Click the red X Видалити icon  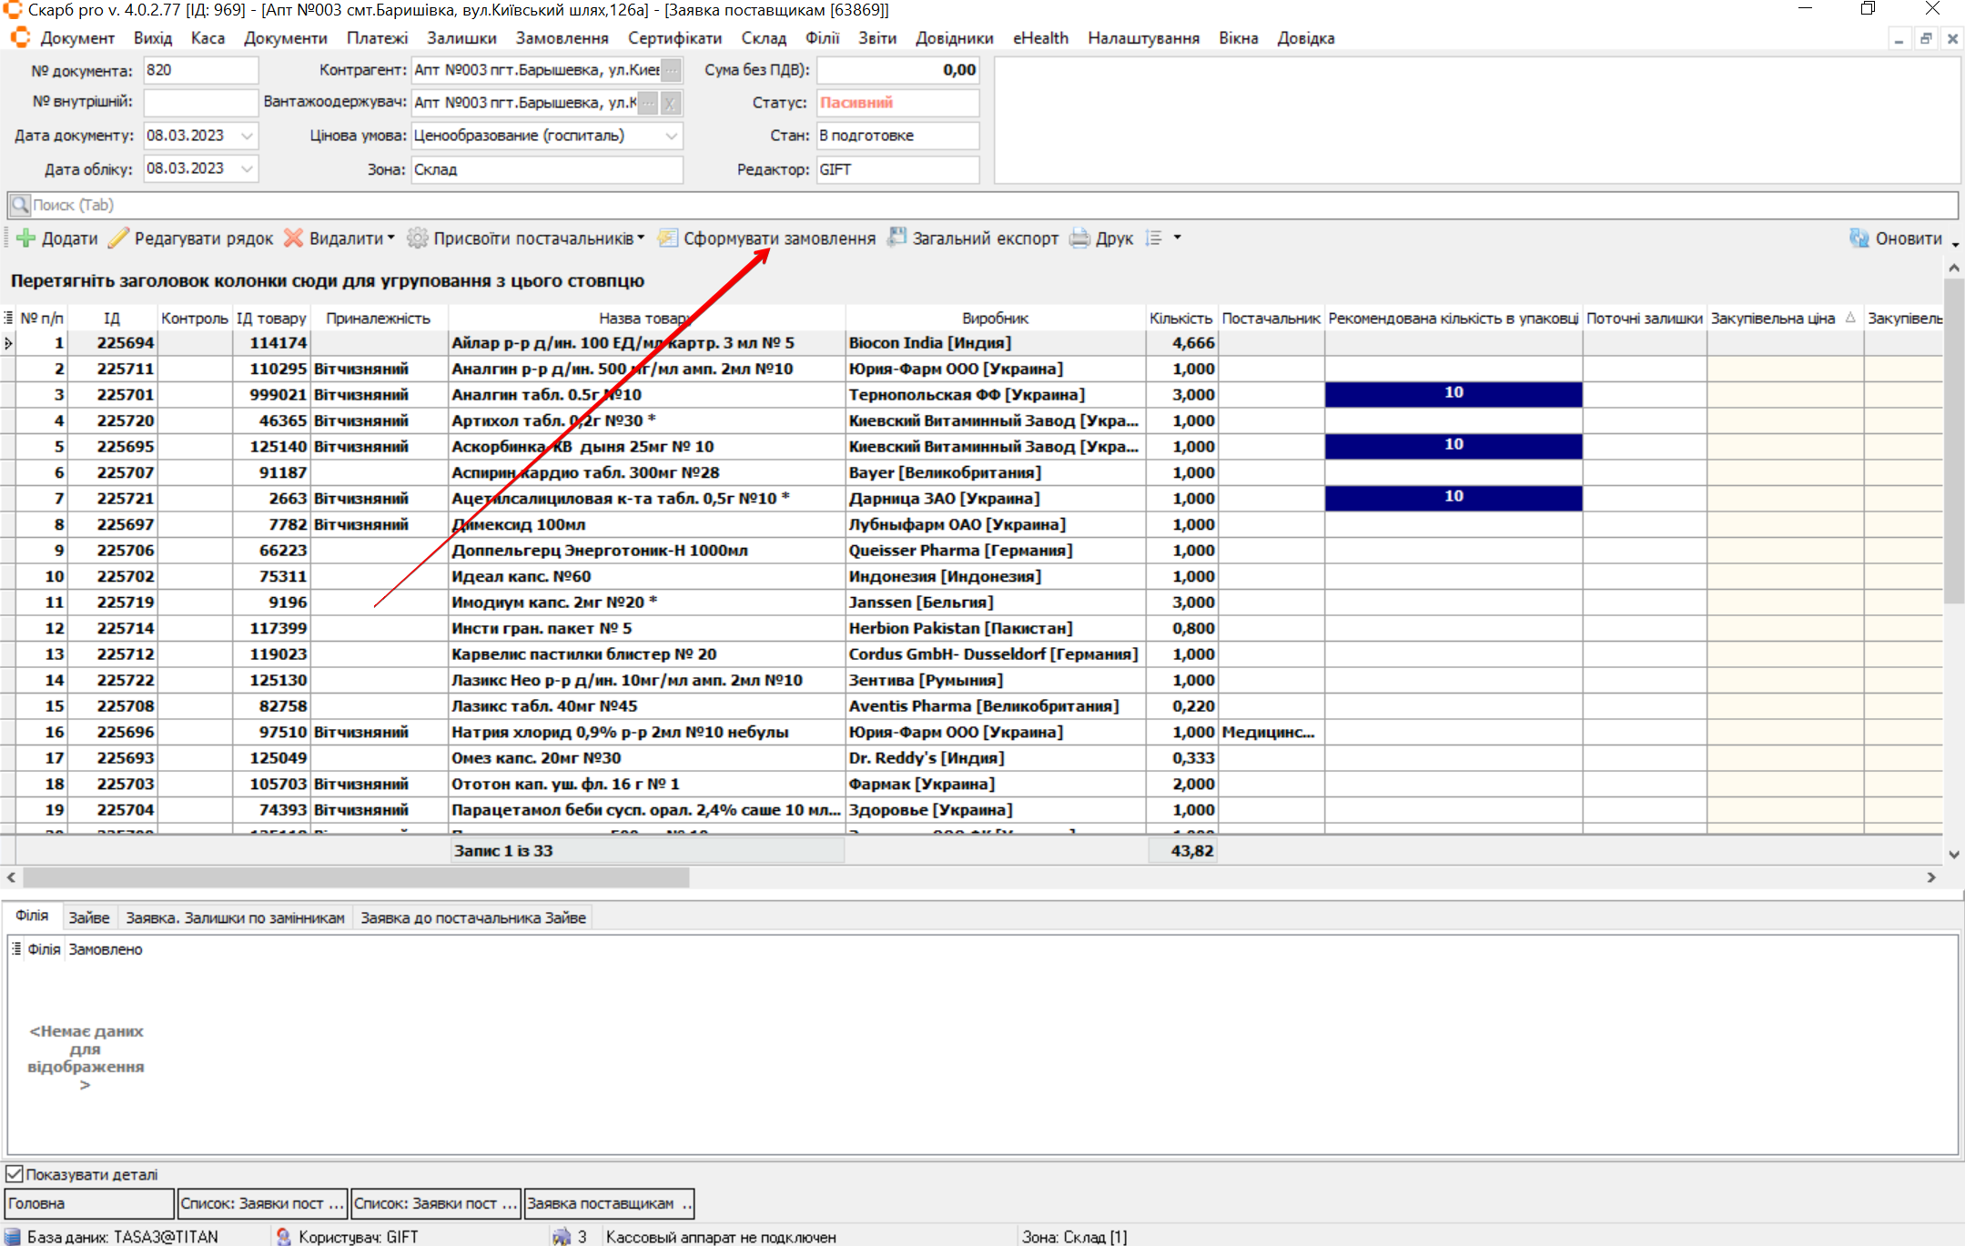(x=293, y=238)
